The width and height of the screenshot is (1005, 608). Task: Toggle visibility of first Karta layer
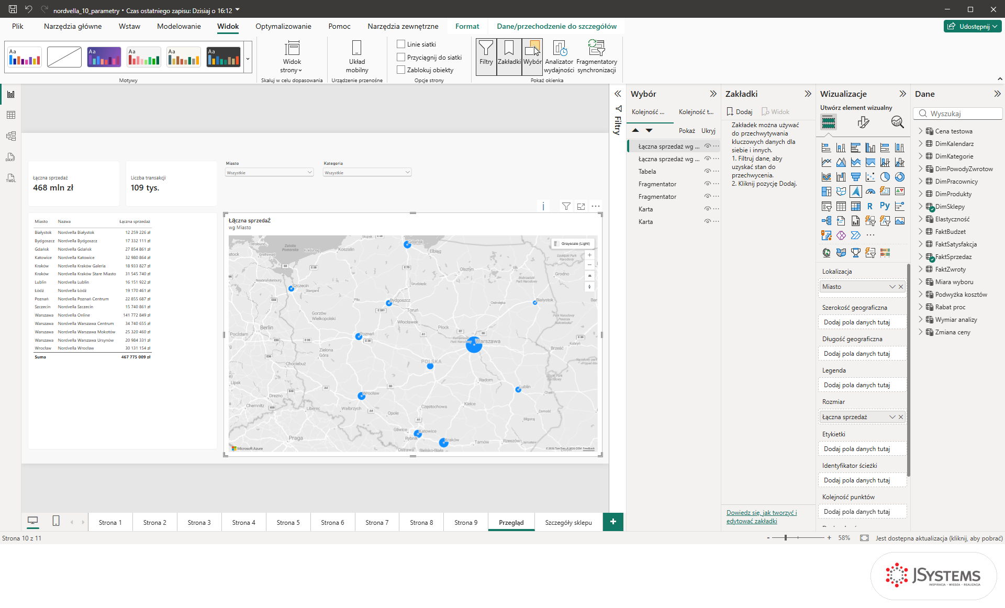tap(707, 209)
